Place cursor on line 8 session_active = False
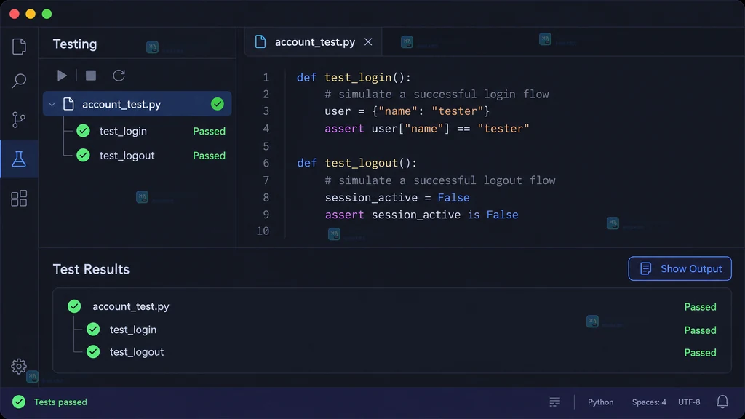Viewport: 745px width, 419px height. (x=397, y=198)
